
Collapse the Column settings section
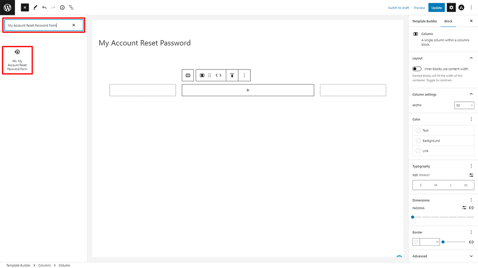(471, 94)
